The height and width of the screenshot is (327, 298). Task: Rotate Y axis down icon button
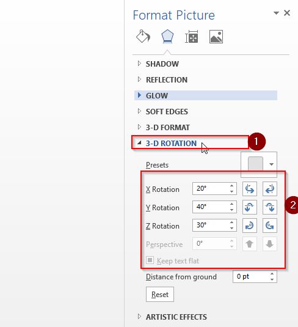(x=270, y=207)
